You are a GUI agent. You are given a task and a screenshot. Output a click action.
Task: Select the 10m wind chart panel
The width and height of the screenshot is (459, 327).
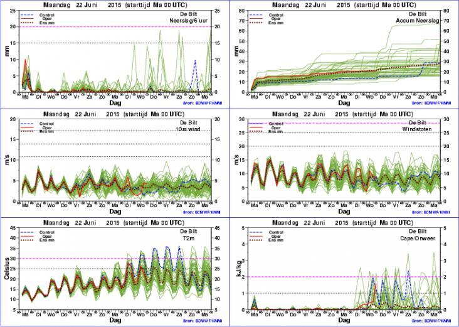116,166
